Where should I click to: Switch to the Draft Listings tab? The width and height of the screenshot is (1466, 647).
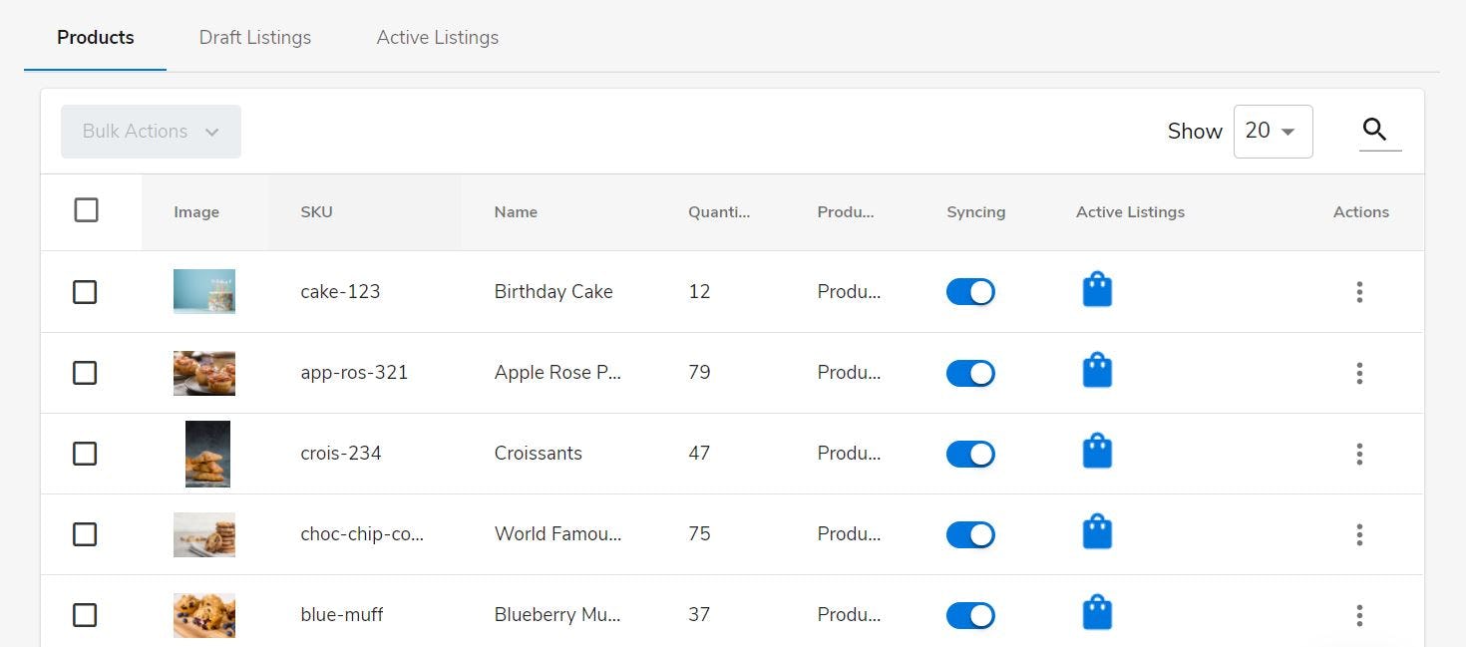coord(255,38)
